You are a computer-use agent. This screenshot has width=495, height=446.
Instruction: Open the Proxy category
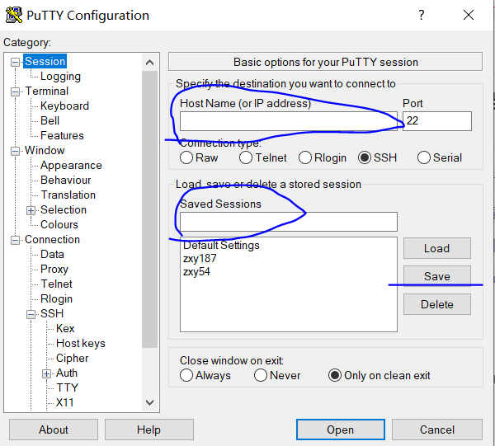point(54,269)
